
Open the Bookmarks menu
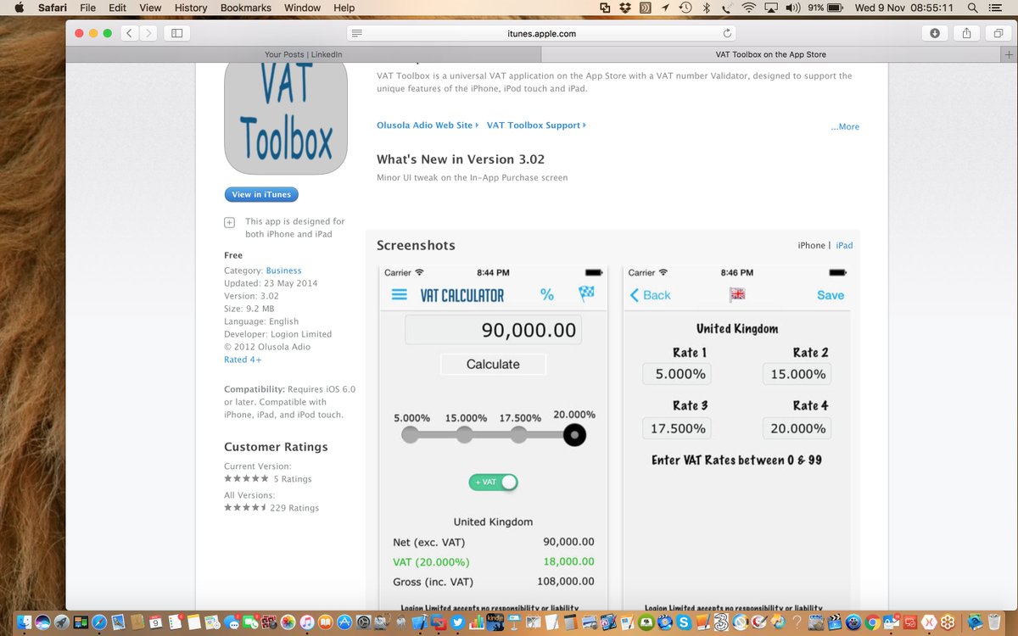tap(246, 8)
